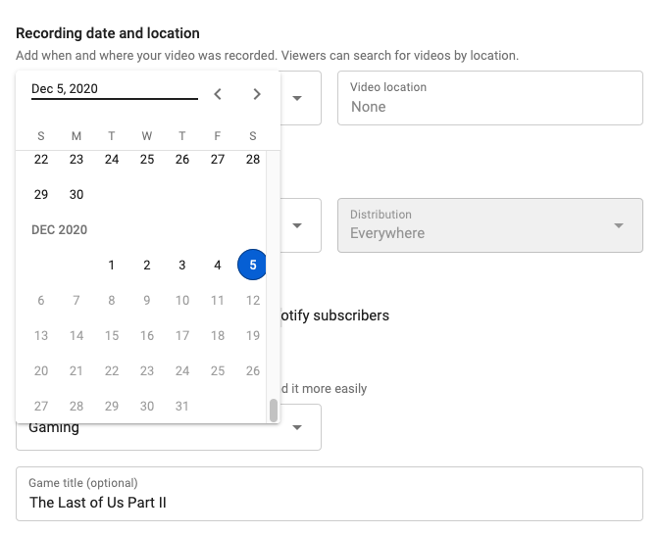This screenshot has width=660, height=534.
Task: Open the recording date dropdown arrow
Action: [x=297, y=98]
